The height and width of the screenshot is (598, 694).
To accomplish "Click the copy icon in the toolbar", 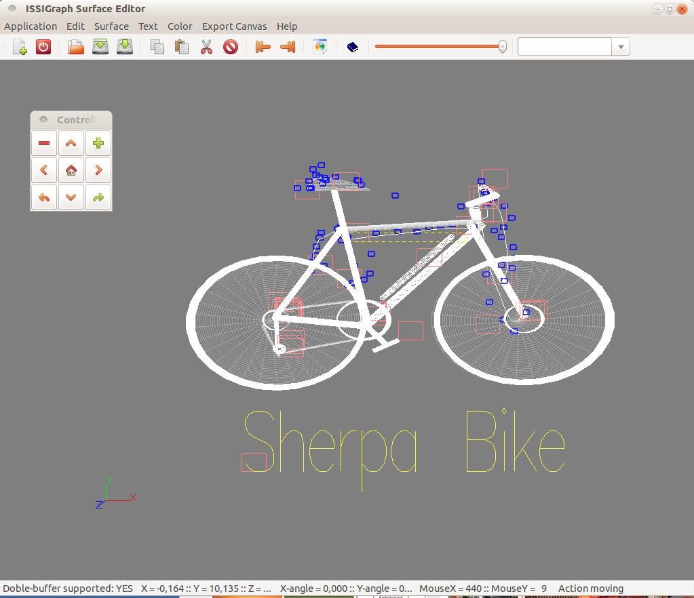I will [x=157, y=47].
